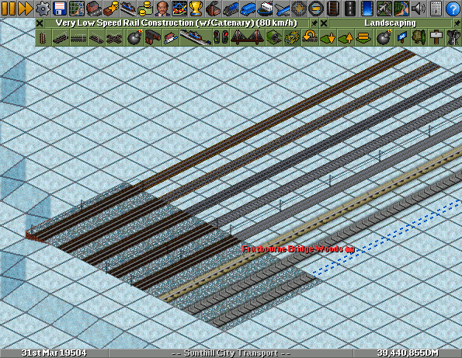Close the Landscaping toolbar
462x358 pixels.
click(324, 23)
